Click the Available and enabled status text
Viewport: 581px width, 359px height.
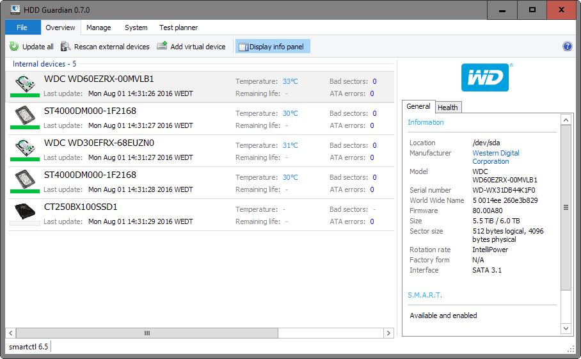pos(443,315)
